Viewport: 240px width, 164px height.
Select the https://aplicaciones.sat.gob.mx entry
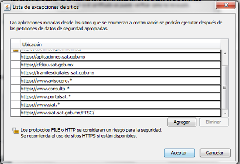click(121, 57)
